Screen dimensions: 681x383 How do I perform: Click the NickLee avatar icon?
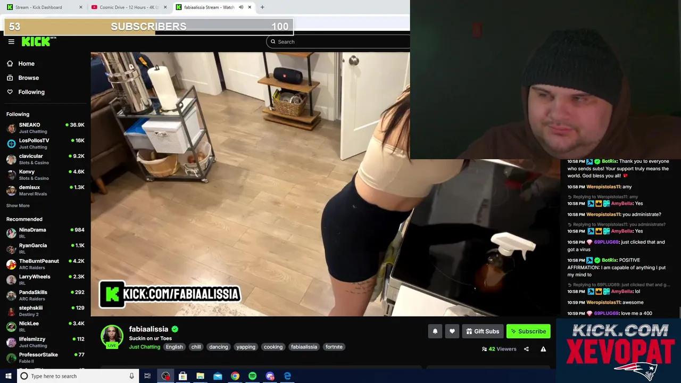pyautogui.click(x=11, y=327)
